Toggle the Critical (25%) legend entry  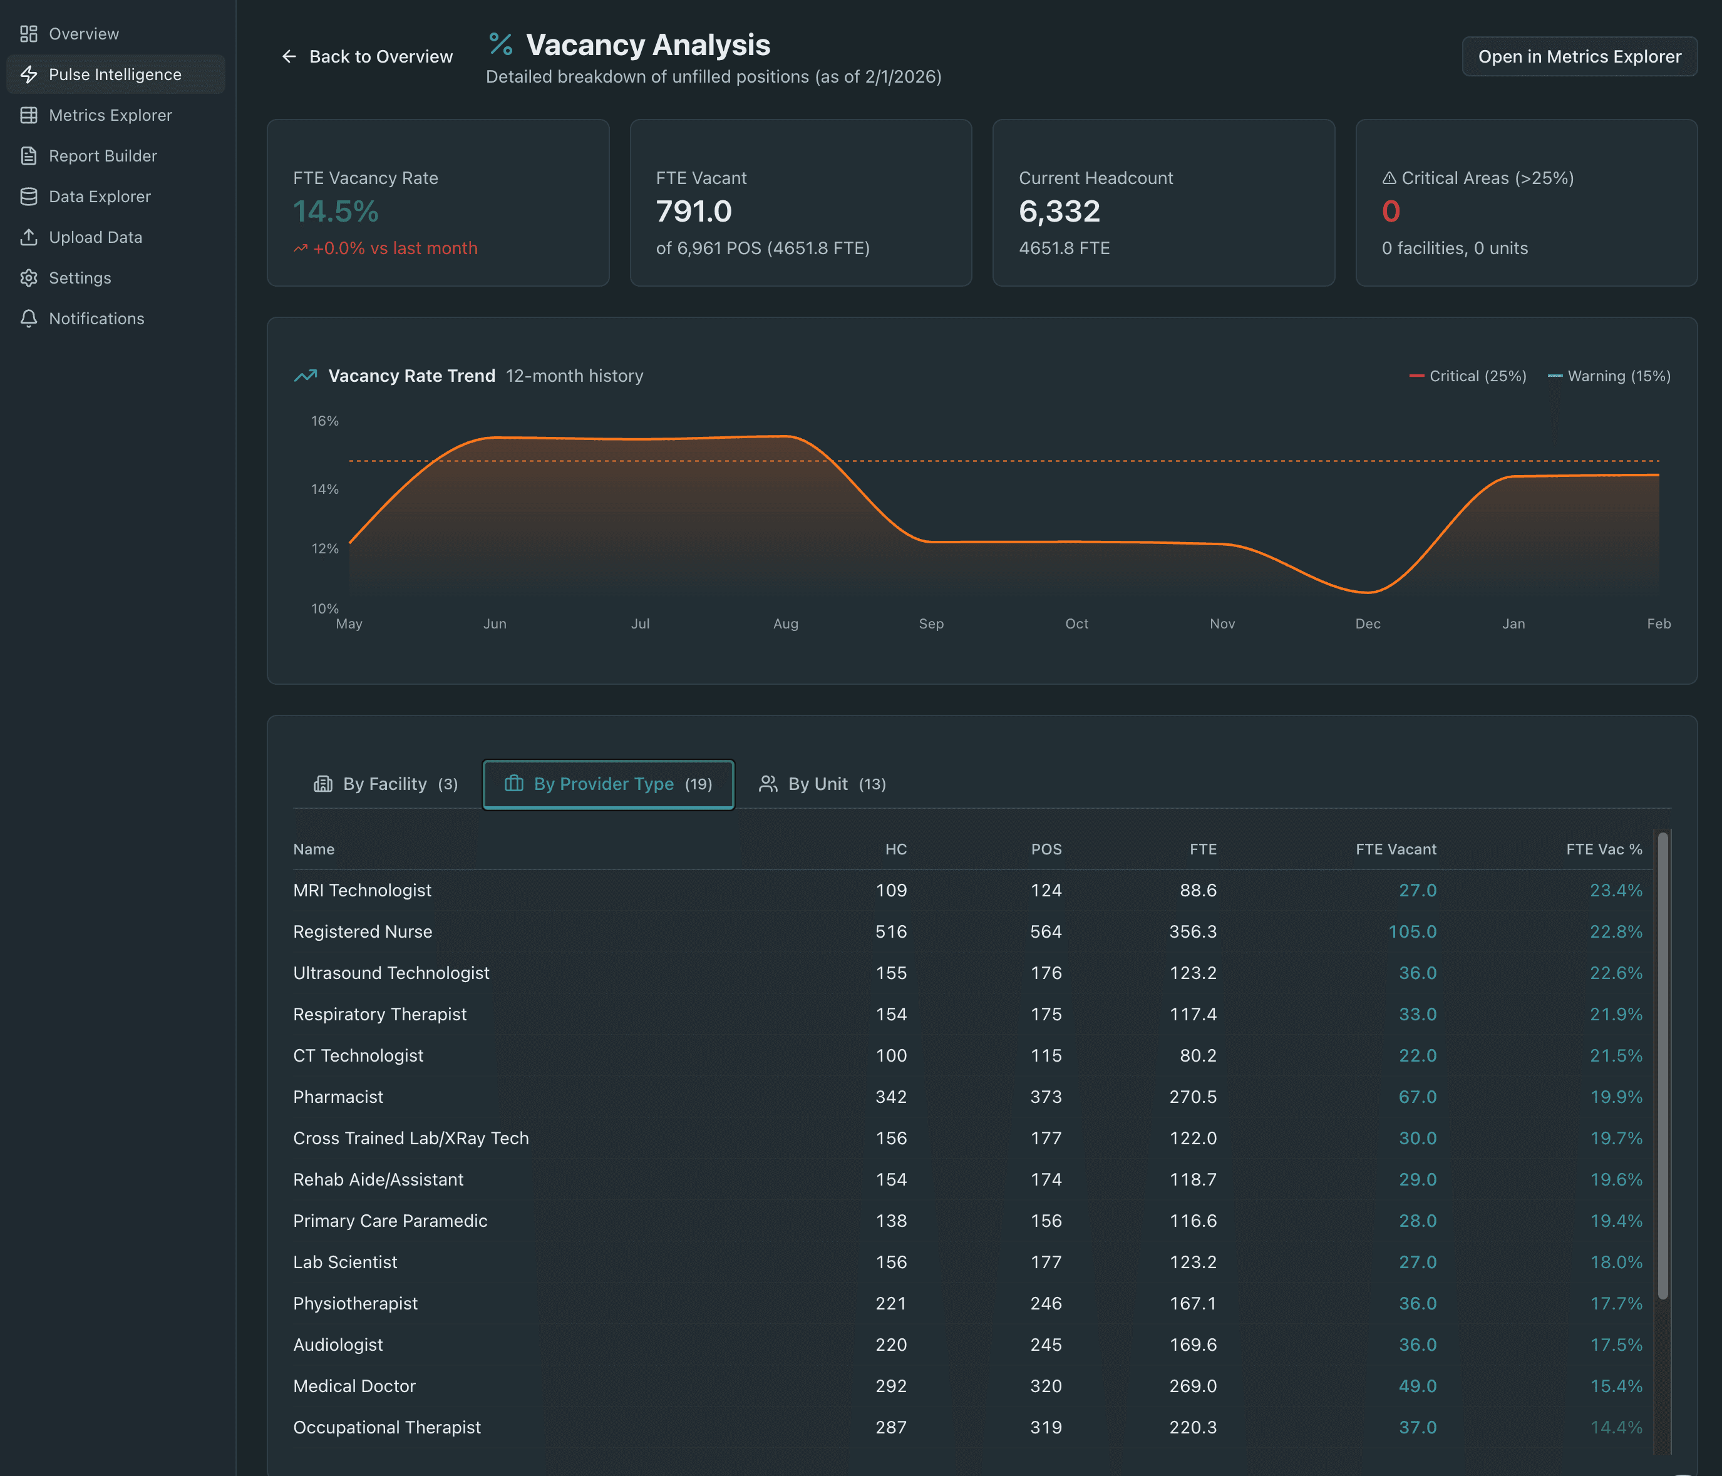1468,376
